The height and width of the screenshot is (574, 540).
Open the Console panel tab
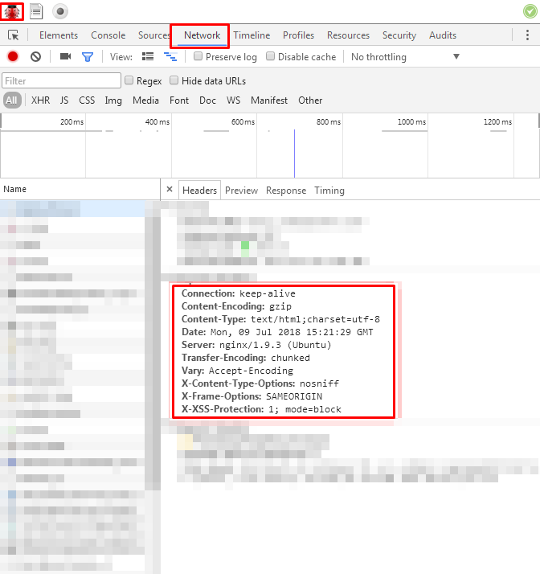(108, 35)
